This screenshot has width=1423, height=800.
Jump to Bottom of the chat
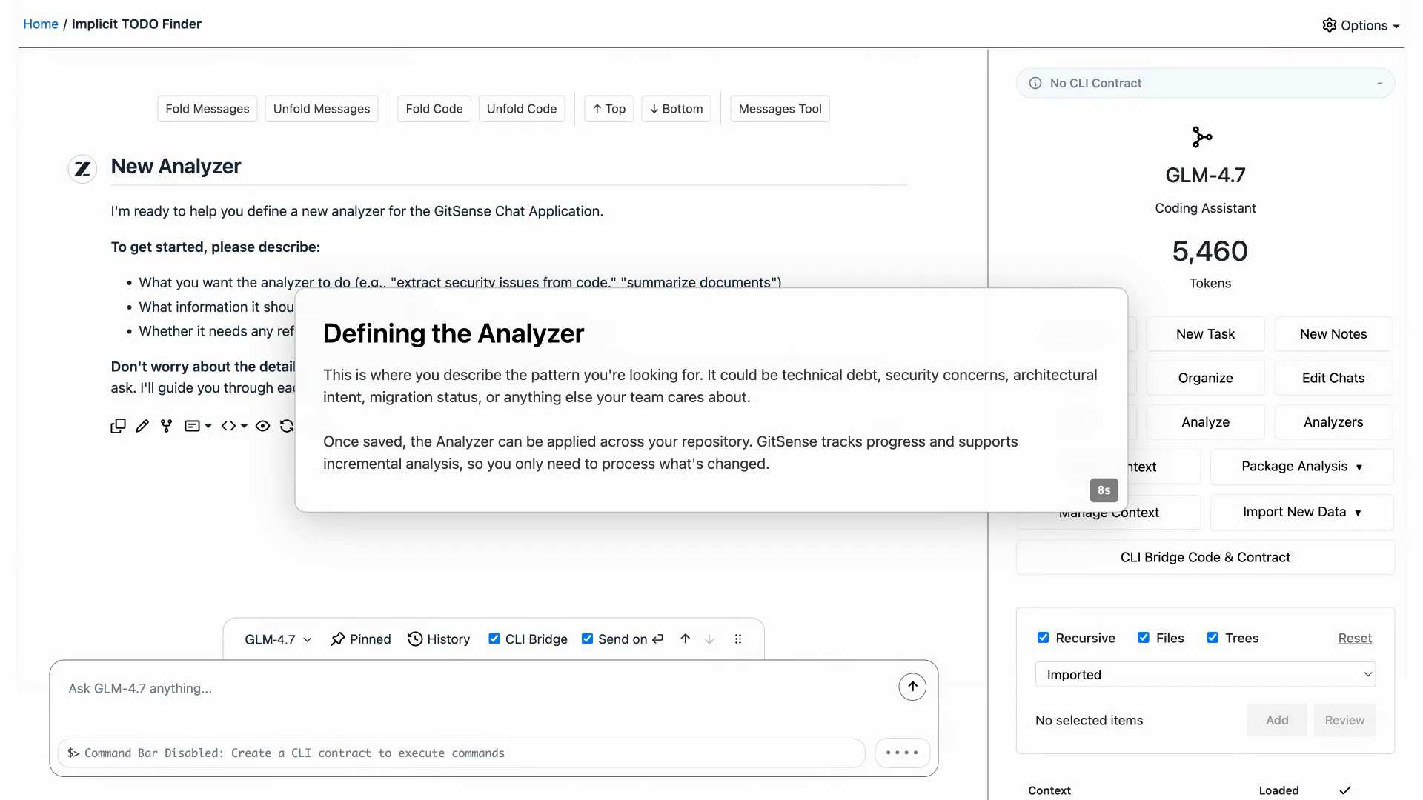tap(677, 109)
